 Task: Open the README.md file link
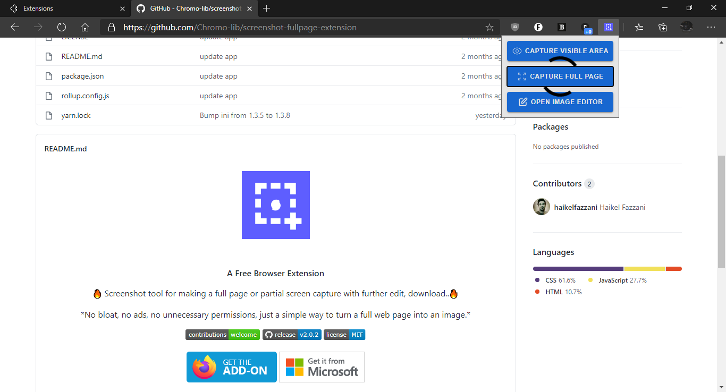point(82,56)
